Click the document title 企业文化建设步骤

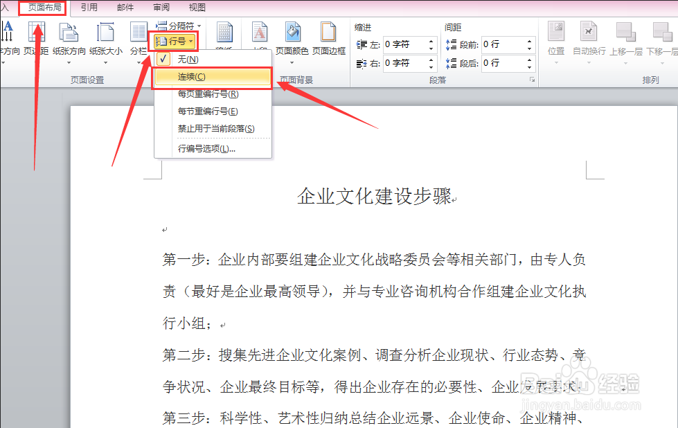[375, 196]
